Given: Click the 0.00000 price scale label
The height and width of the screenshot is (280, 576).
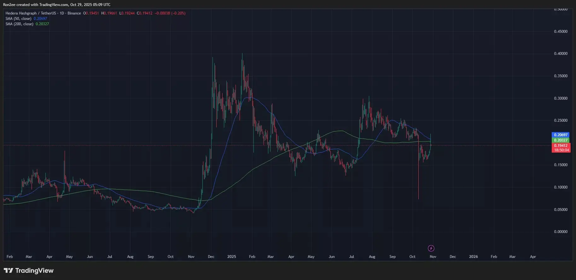Looking at the screenshot, I should click(561, 232).
